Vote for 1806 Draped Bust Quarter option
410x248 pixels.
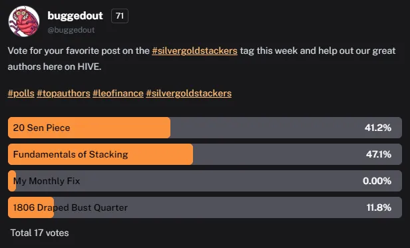205,207
